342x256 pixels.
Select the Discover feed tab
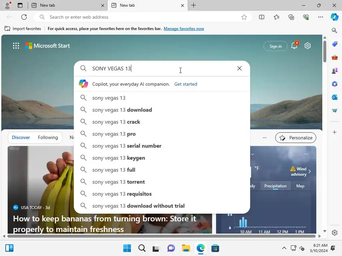[21, 137]
